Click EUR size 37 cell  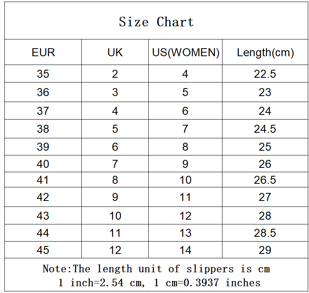[x=43, y=111]
